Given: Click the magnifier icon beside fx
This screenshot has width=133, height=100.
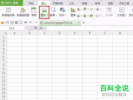Looking at the screenshot, I should (x=36, y=28).
